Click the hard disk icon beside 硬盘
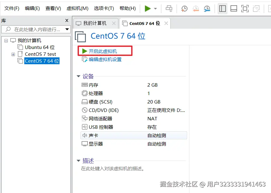The image size is (271, 193). pyautogui.click(x=84, y=102)
